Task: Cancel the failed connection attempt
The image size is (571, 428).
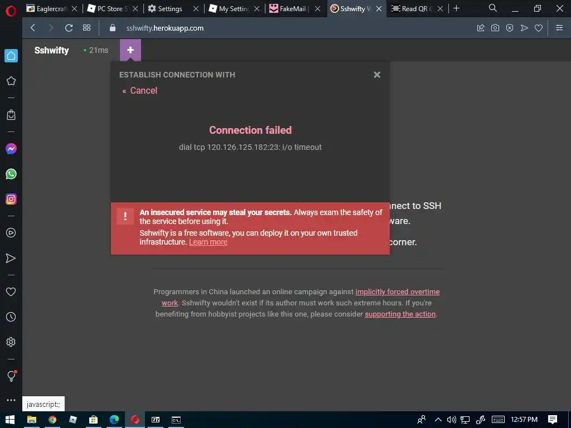Action: [x=140, y=91]
